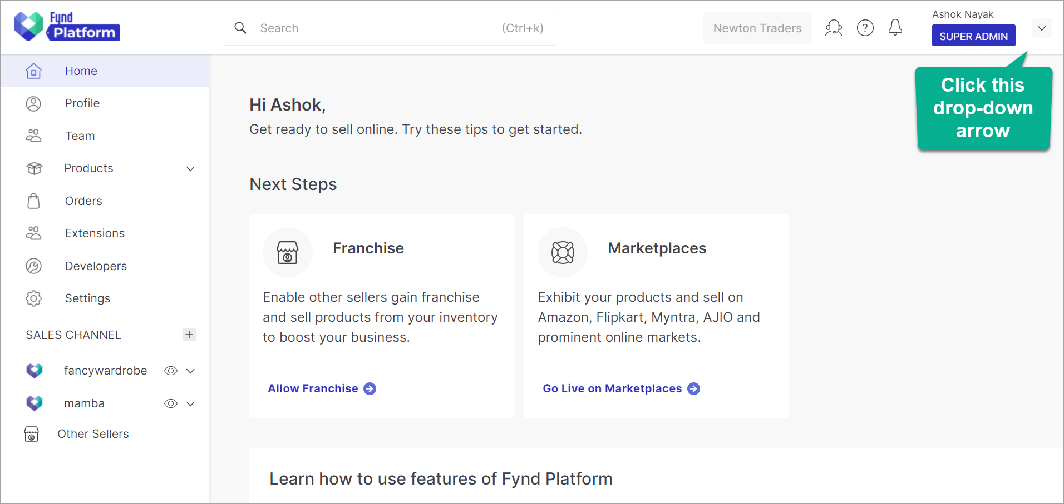Open the user account drop-down arrow
Screen dimensions: 1064x504
(x=1042, y=28)
